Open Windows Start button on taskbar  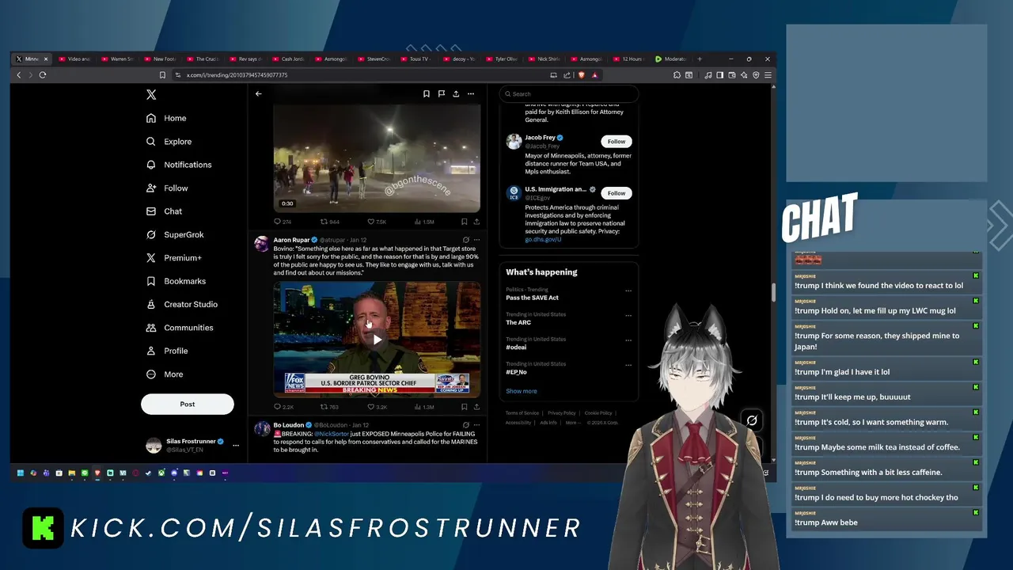21,473
